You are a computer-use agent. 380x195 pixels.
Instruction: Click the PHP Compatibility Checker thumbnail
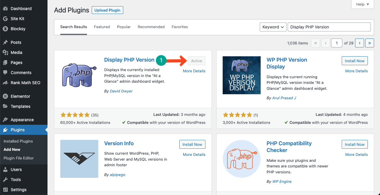(x=242, y=159)
